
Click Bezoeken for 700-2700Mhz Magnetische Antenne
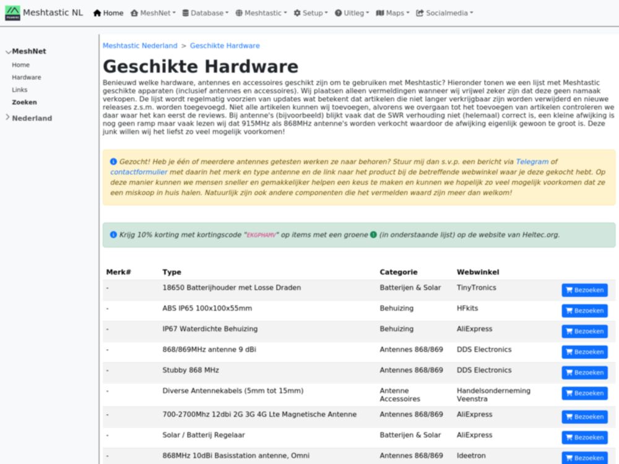(x=585, y=416)
